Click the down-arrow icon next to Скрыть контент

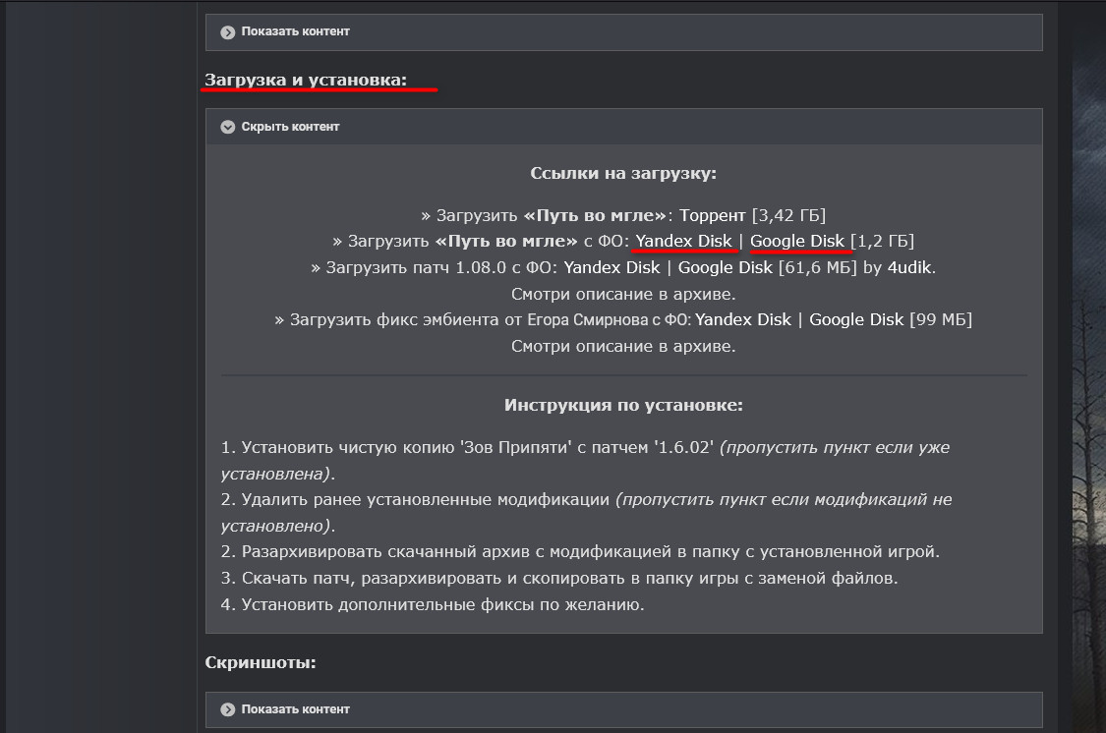[228, 127]
